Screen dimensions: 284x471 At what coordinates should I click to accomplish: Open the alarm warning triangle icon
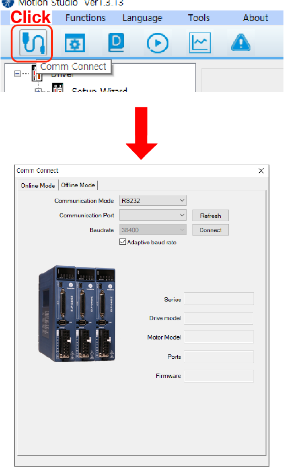pos(241,43)
